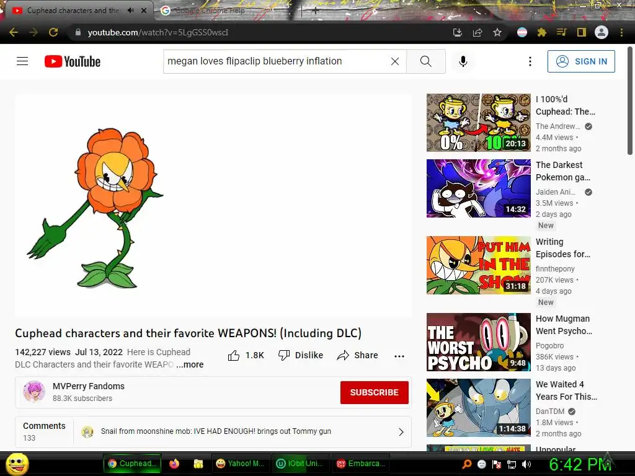The height and width of the screenshot is (476, 635).
Task: Open more actions ellipsis under video
Action: point(399,356)
